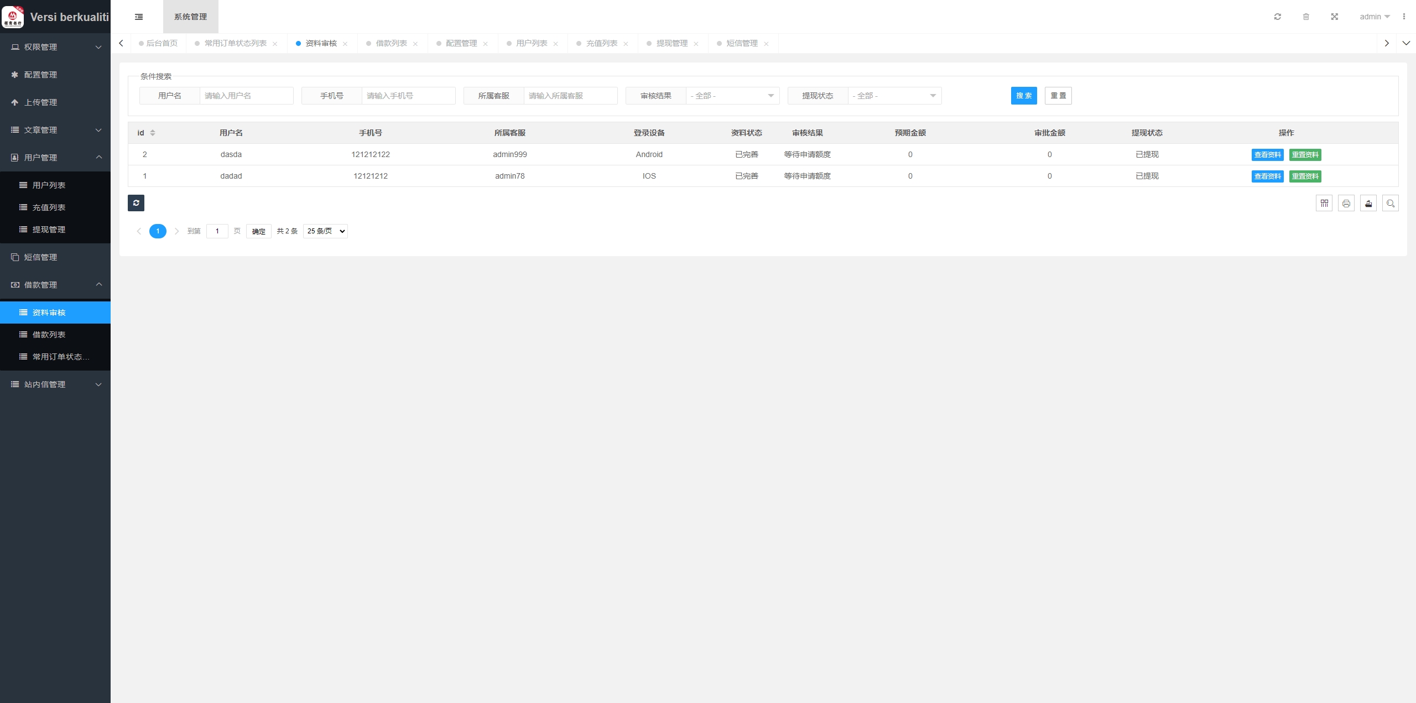Open 充值列表 in the sidebar
1416x703 pixels.
click(49, 207)
